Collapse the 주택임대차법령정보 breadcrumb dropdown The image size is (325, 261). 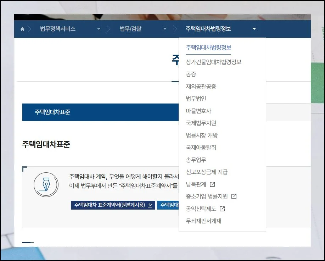point(254,29)
